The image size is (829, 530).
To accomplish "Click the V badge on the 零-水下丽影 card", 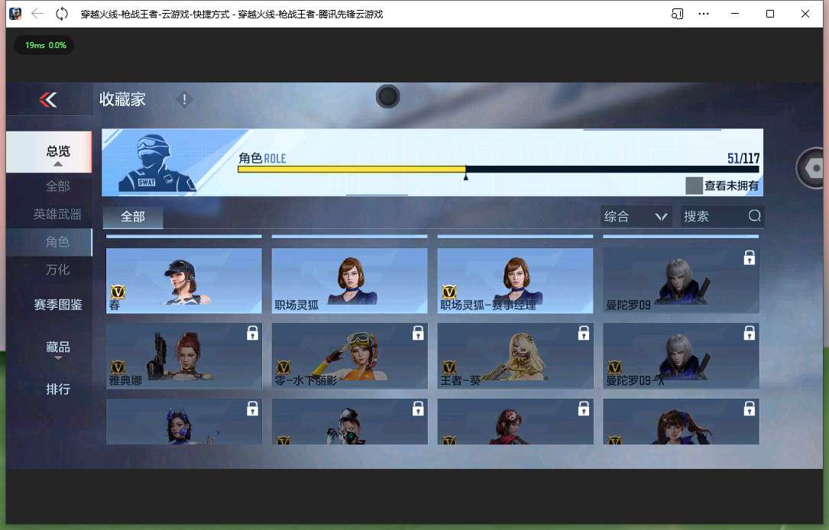I will pyautogui.click(x=283, y=367).
